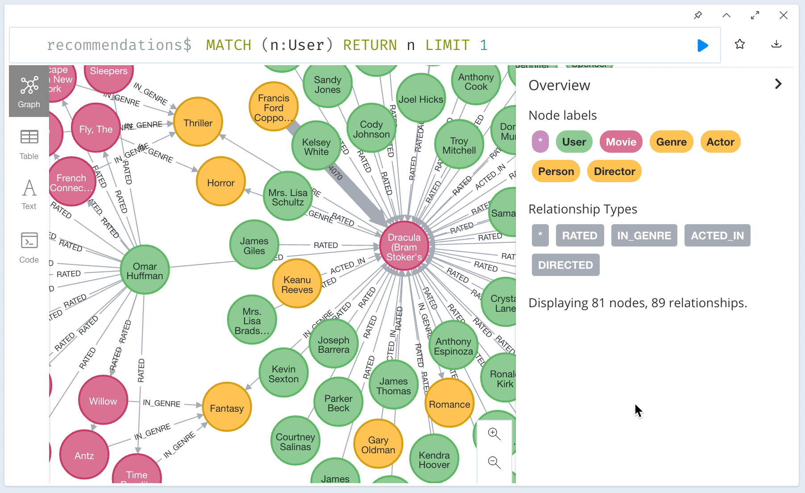Select the Kevin Sexton user node
The width and height of the screenshot is (805, 493).
pos(284,373)
